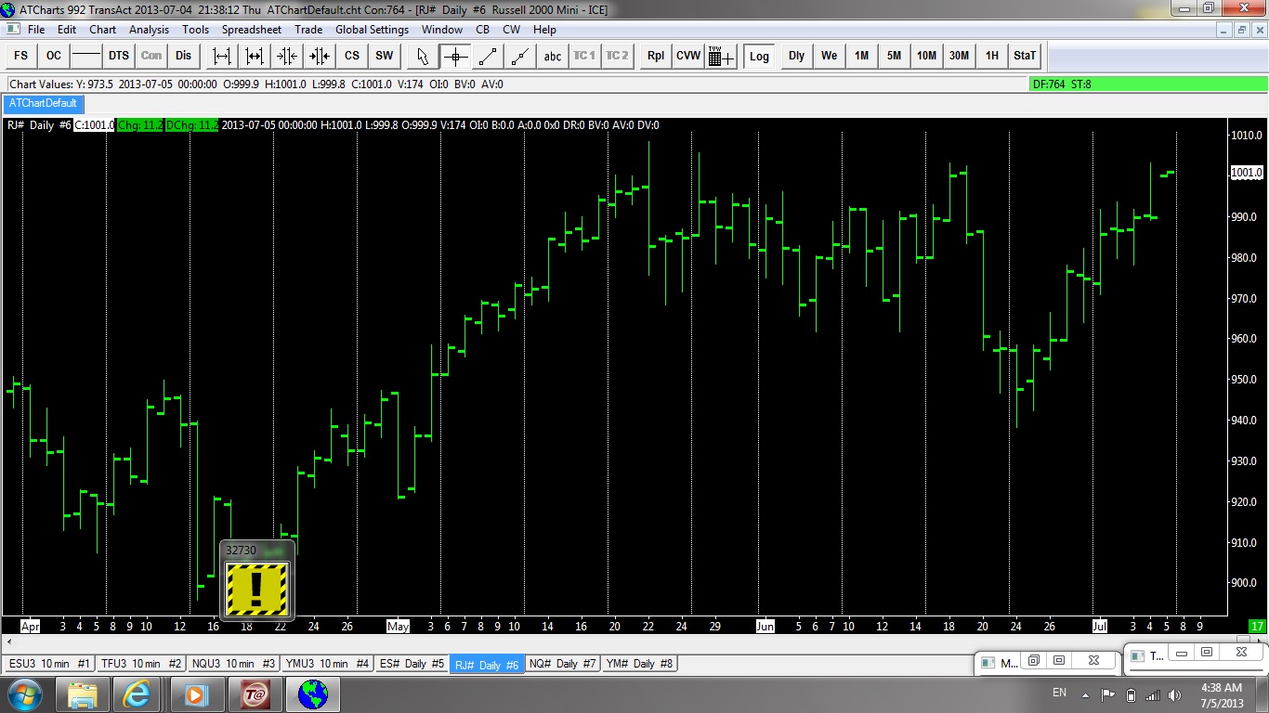Open the Tools menu
This screenshot has width=1269, height=713.
point(196,30)
